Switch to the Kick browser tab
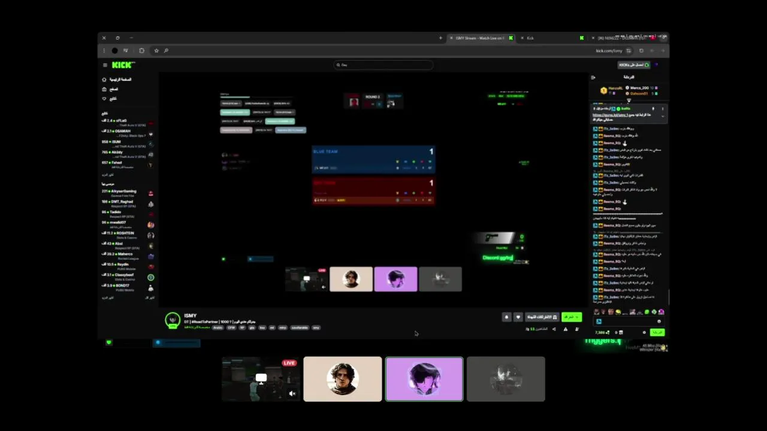 click(x=551, y=38)
